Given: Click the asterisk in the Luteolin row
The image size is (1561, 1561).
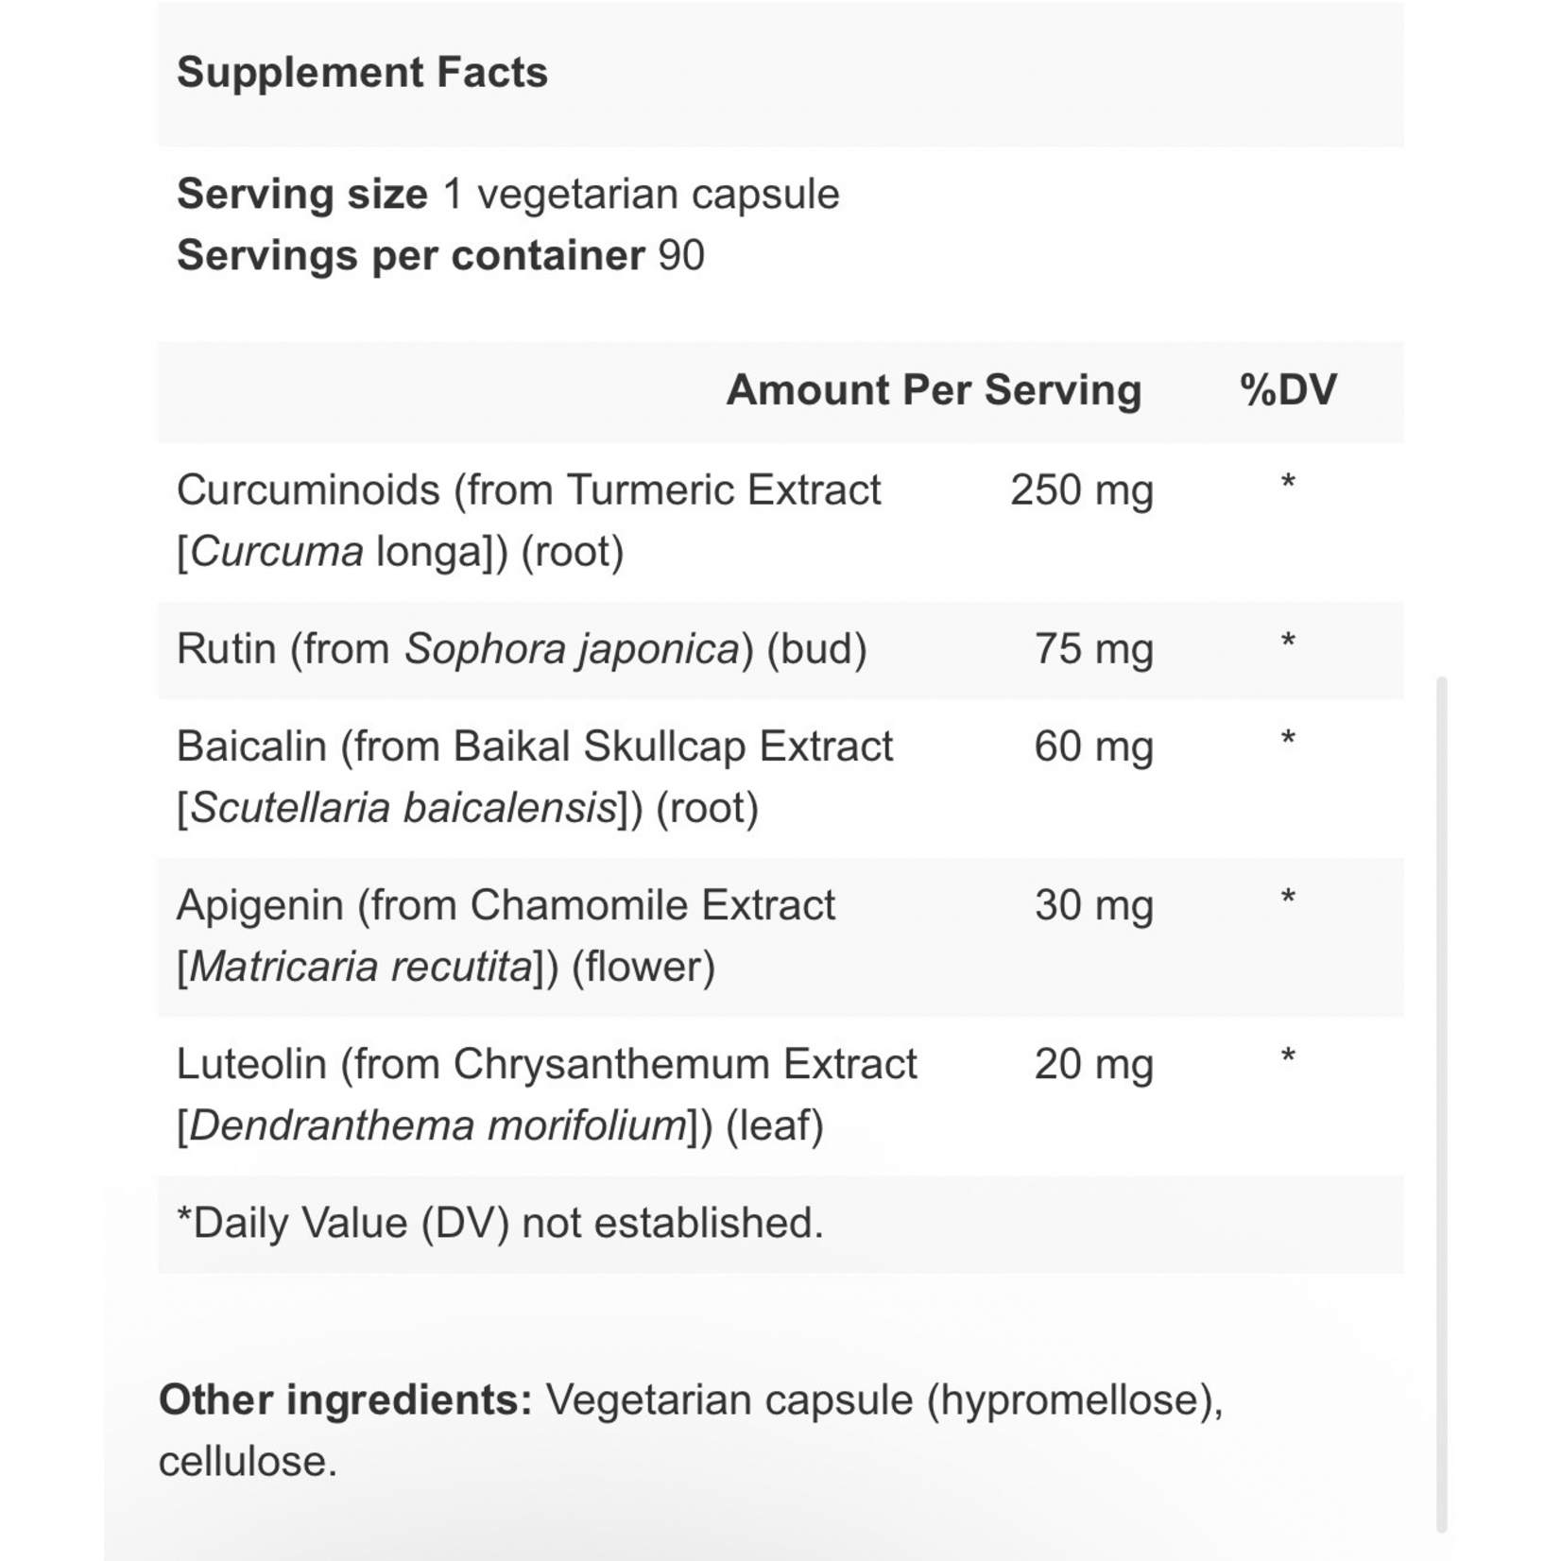Looking at the screenshot, I should (1288, 1057).
